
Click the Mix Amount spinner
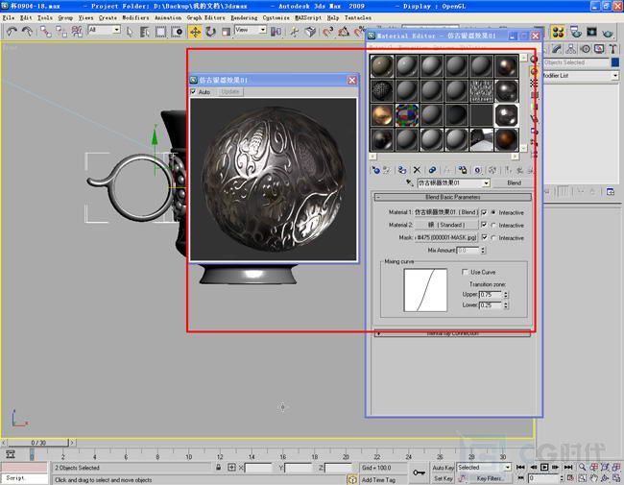point(483,251)
